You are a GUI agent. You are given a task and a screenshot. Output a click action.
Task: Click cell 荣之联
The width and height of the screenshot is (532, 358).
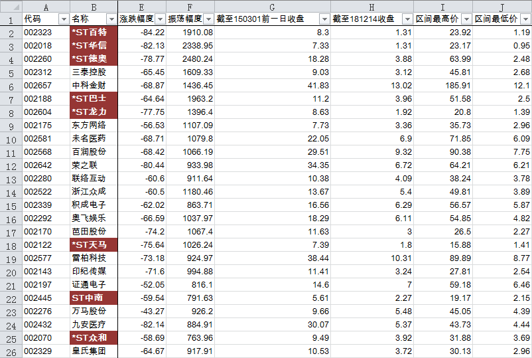pos(94,165)
